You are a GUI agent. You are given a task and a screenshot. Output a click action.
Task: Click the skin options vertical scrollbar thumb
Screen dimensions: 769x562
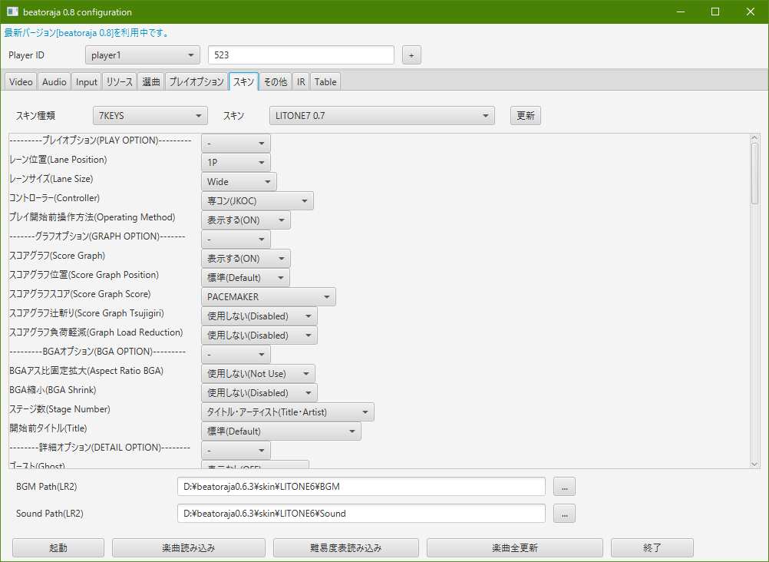click(x=754, y=174)
